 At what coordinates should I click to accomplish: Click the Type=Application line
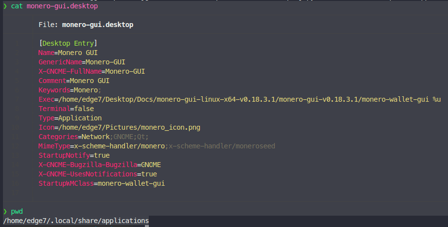[70, 118]
